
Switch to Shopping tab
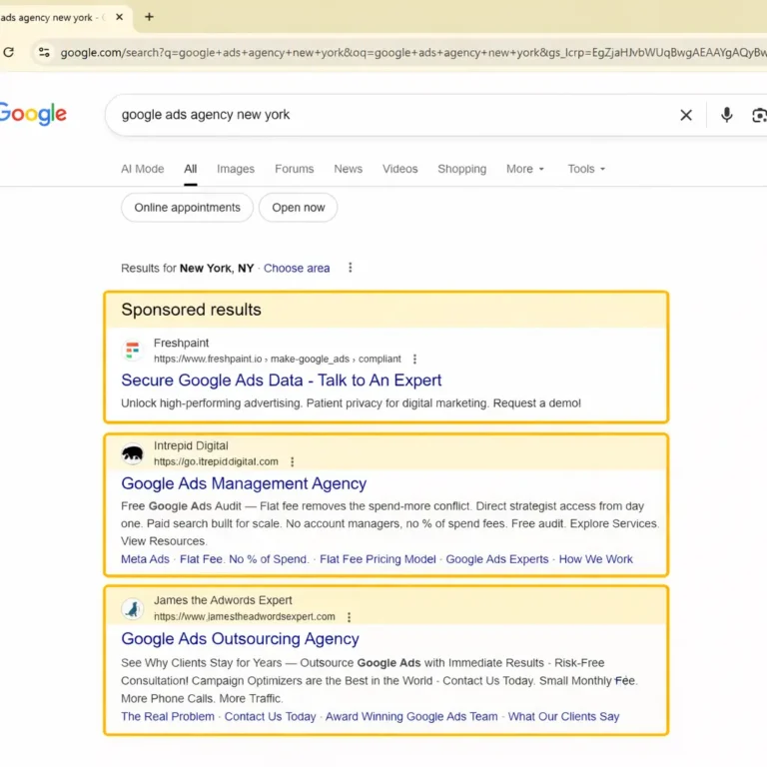click(x=461, y=169)
